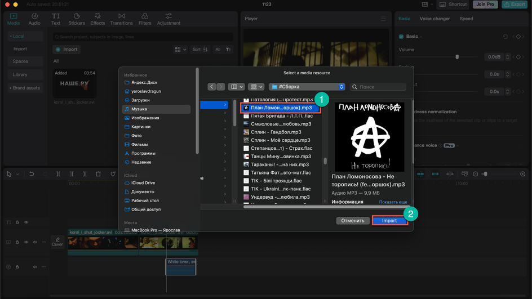Toggle the Basic checkbox in audio panel
532x299 pixels.
401,37
